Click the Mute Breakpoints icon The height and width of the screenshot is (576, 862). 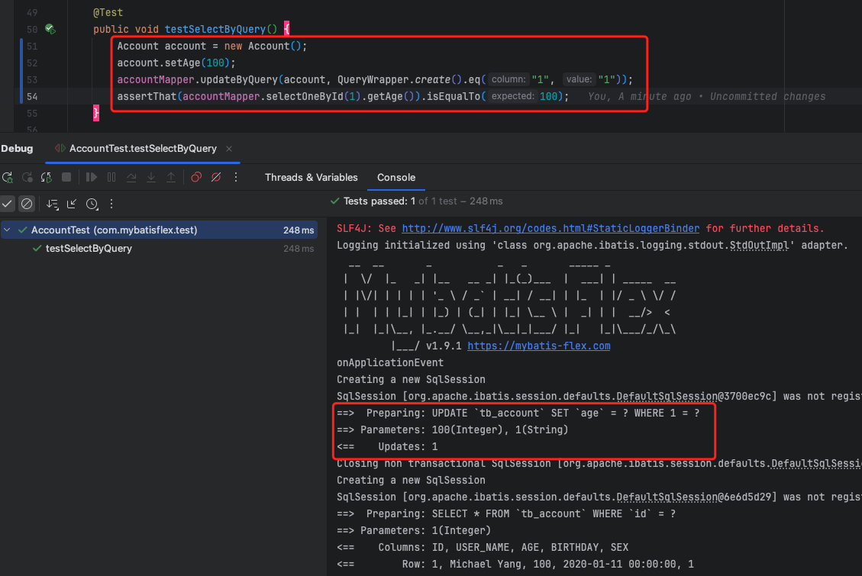click(216, 177)
